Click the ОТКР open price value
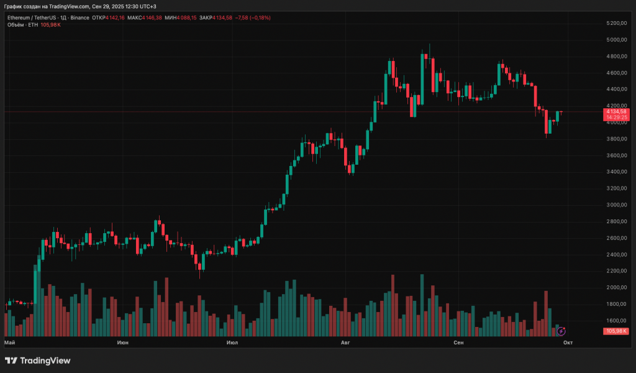 pyautogui.click(x=116, y=17)
